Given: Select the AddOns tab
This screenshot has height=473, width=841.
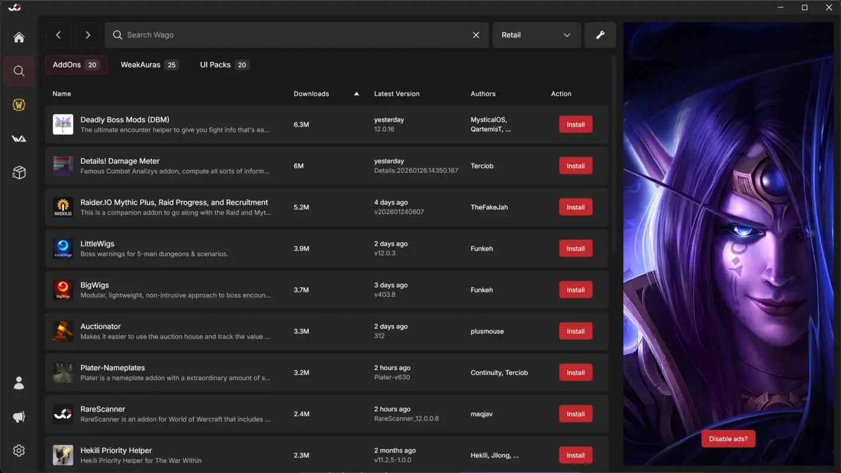Looking at the screenshot, I should [76, 64].
